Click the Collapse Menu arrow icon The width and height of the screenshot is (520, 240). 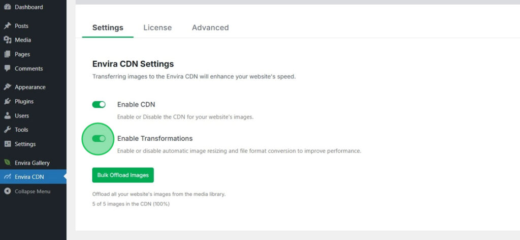7,191
